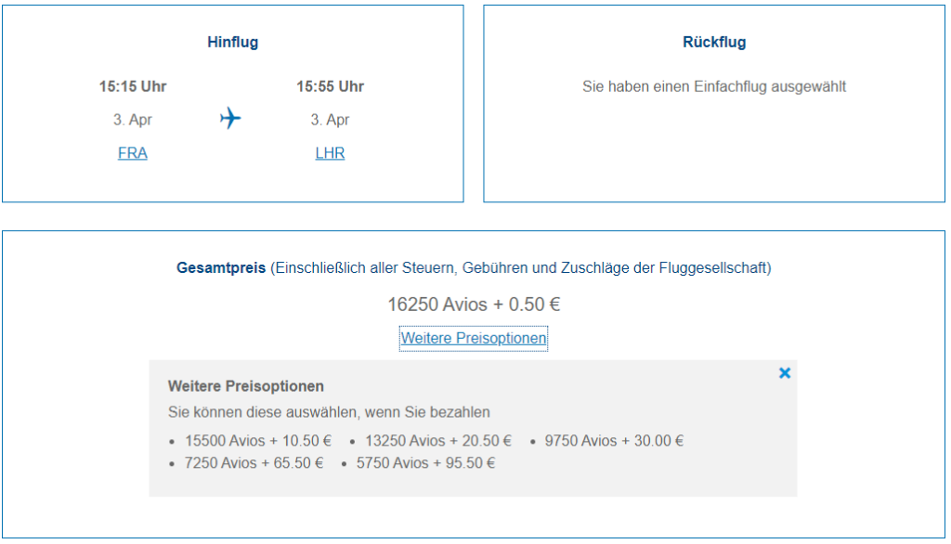
Task: Click the Rückflug heading
Action: [714, 42]
